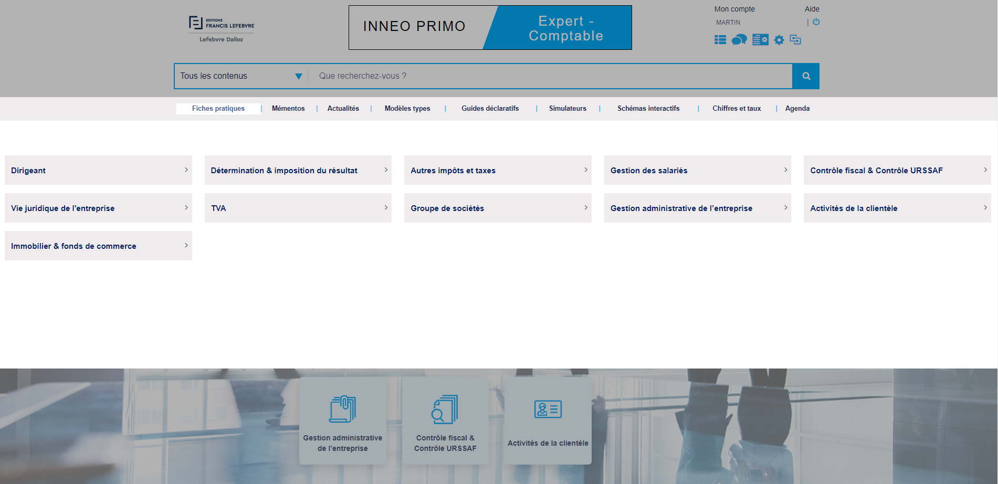Open the list view icon under Mon compte
998x484 pixels.
click(720, 40)
